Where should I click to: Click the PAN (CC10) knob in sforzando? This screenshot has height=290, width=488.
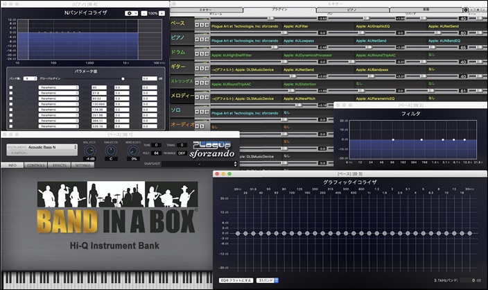point(111,151)
